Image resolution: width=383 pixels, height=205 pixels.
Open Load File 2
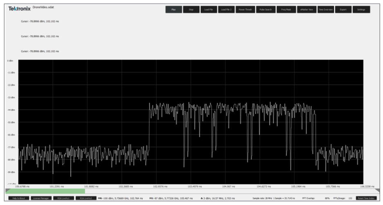226,9
